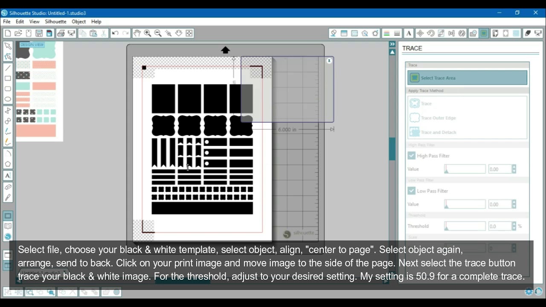Toggle the Low Pass Filter checkbox

click(x=411, y=191)
